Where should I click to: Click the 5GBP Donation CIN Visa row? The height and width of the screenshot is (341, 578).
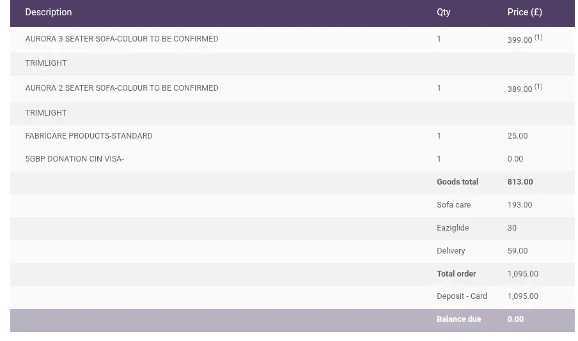[74, 159]
